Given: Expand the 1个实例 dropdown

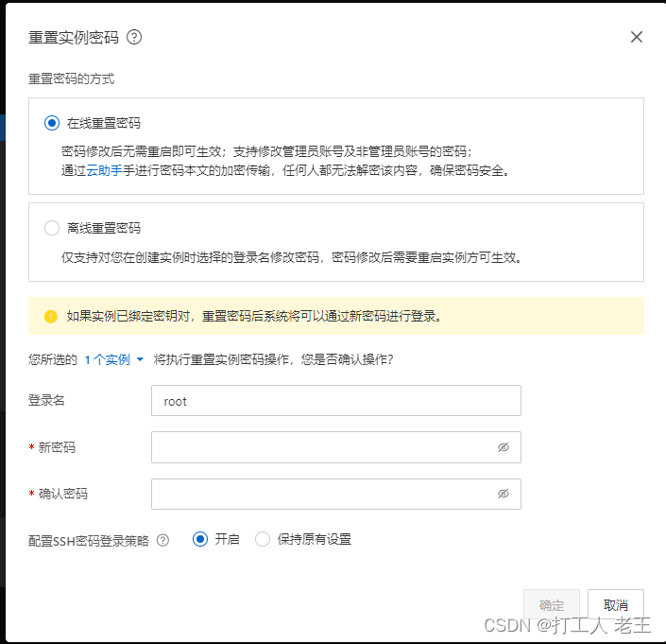Looking at the screenshot, I should (114, 359).
